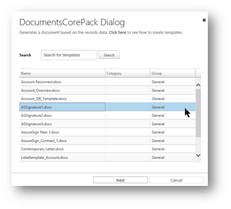Sort templates by the Name column header

(x=62, y=73)
